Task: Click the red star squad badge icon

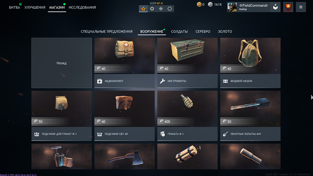Action: tap(288, 7)
